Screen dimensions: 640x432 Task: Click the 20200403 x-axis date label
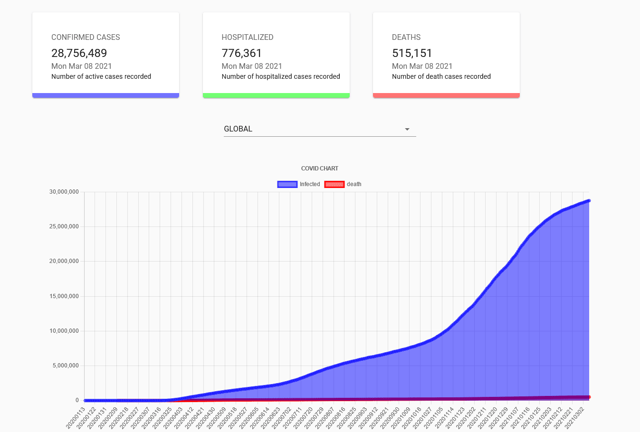tap(173, 418)
